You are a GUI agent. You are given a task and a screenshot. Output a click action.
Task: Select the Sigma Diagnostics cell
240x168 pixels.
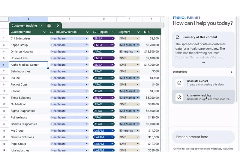pyautogui.click(x=28, y=111)
